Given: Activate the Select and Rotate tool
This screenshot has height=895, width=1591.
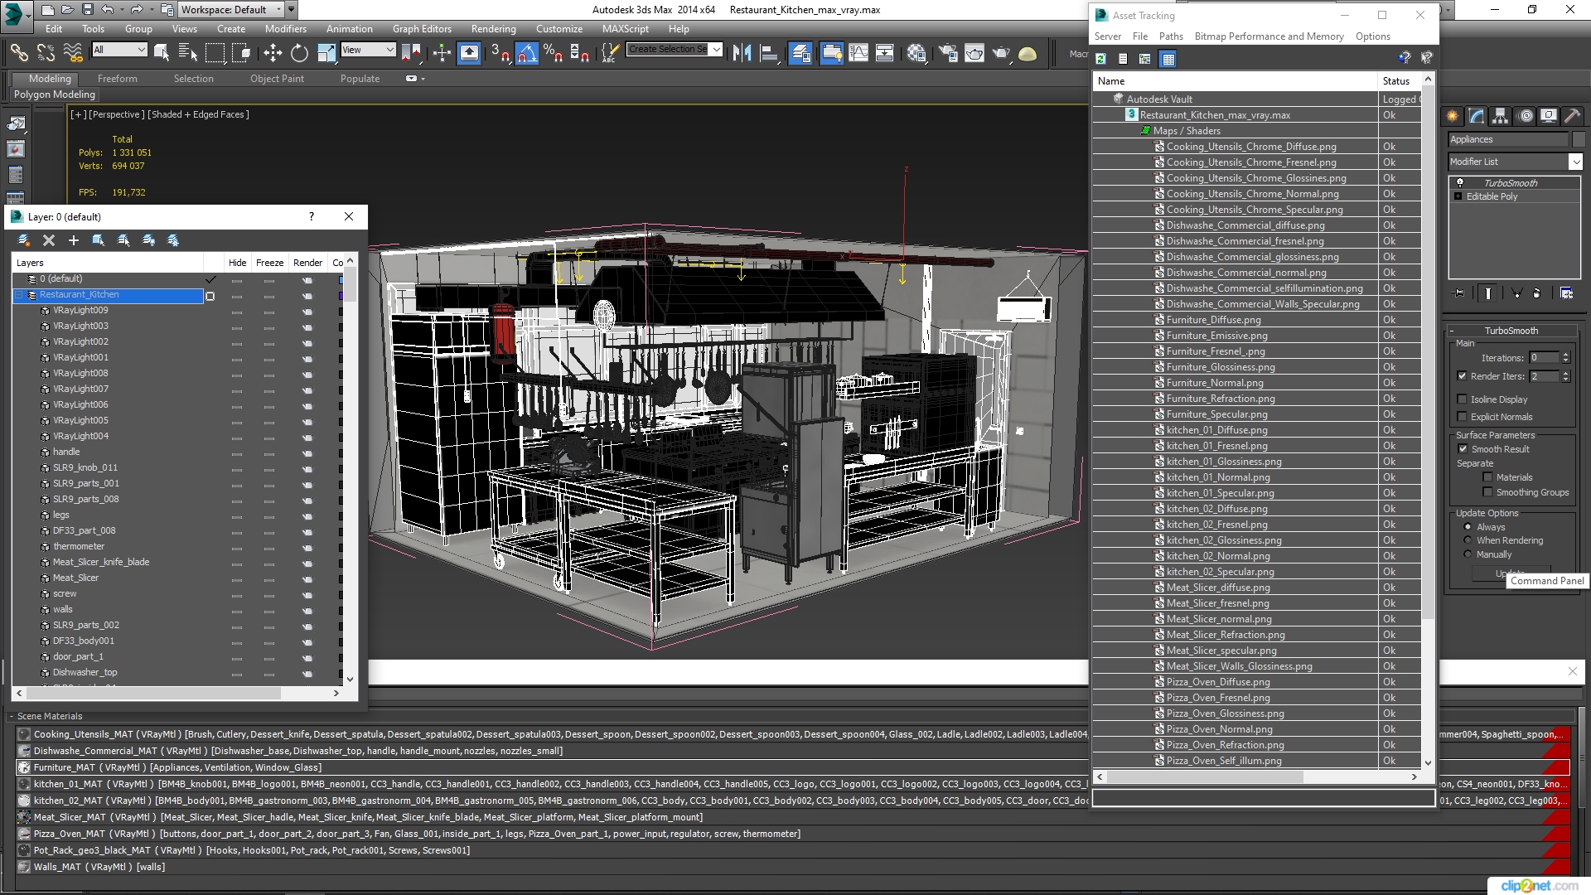Looking at the screenshot, I should (299, 53).
